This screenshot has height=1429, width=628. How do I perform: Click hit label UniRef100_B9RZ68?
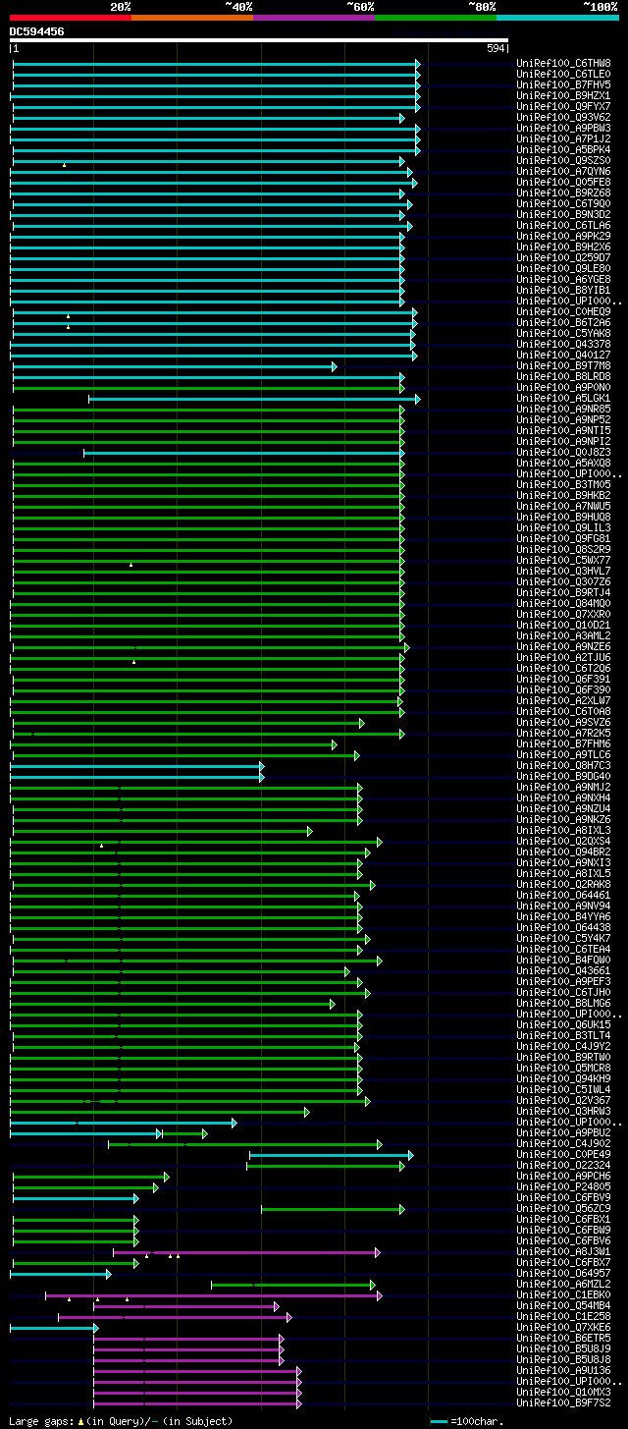[563, 192]
